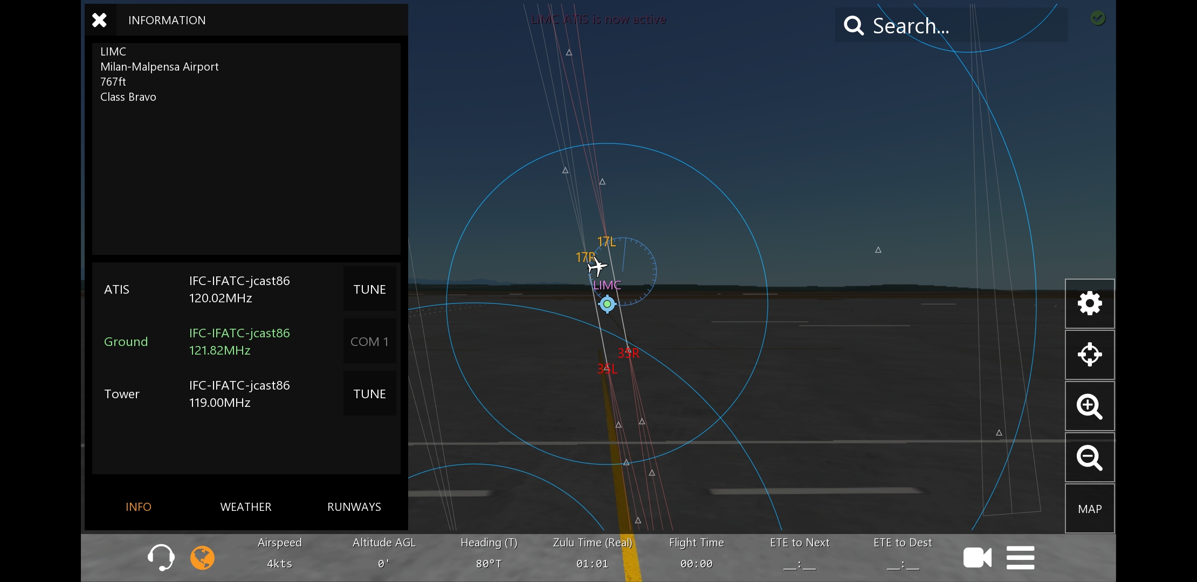The image size is (1197, 582).
Task: Center map on aircraft crosshair icon
Action: pos(1089,355)
